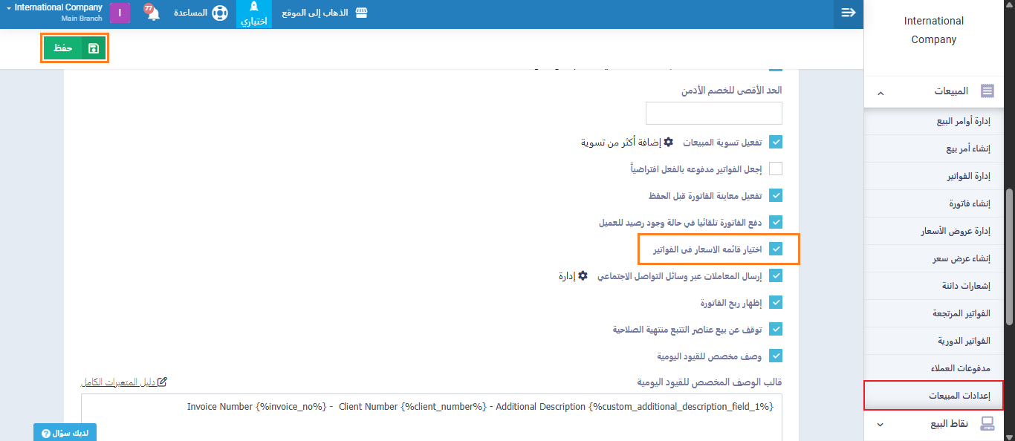Open إدارة الفواتير menu item
The height and width of the screenshot is (441, 1015).
(x=934, y=176)
